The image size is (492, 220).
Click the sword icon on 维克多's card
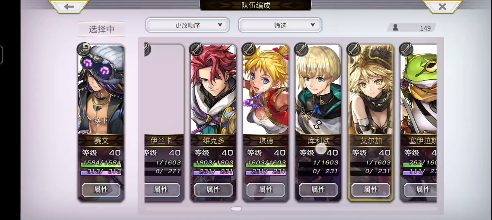pos(196,49)
